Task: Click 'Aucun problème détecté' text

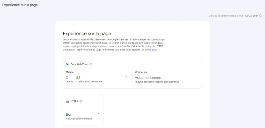Action: pos(79,118)
